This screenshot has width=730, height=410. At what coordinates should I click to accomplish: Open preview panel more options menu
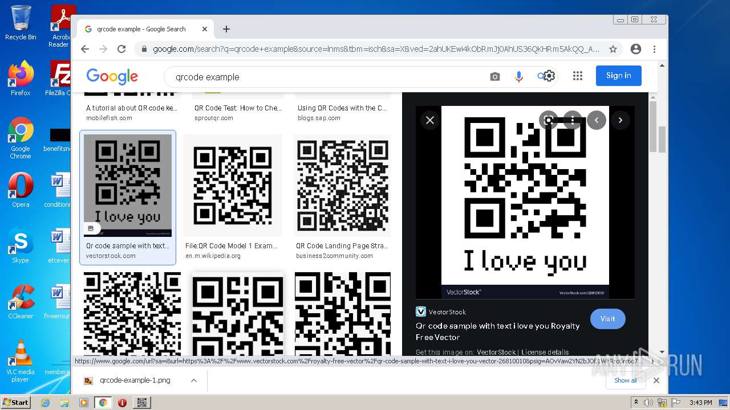tap(572, 120)
